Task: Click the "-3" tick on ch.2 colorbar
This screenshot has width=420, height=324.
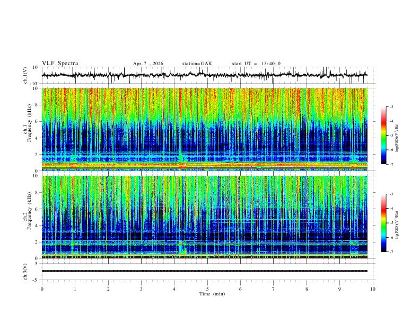Action: click(x=391, y=194)
